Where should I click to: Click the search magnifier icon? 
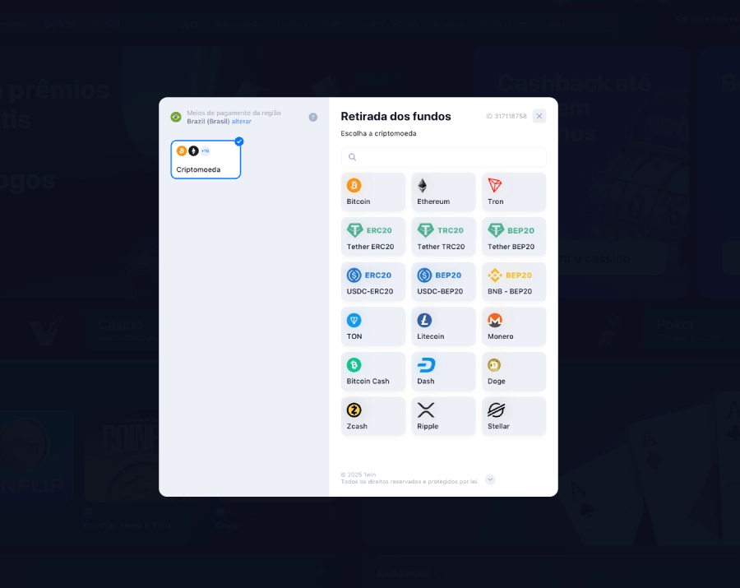point(353,157)
